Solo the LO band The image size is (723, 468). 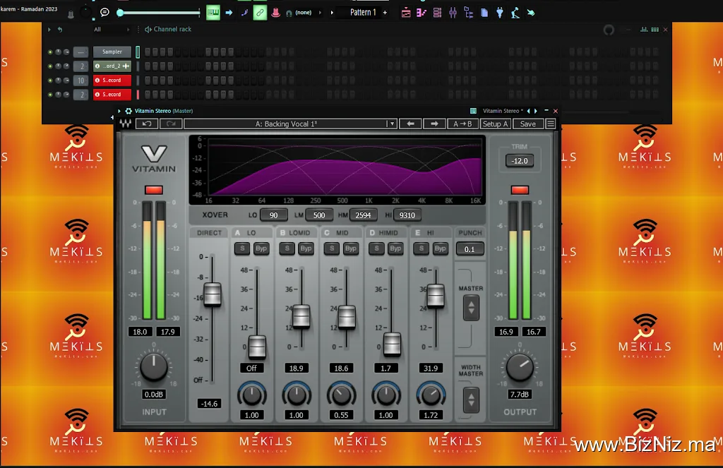click(242, 248)
